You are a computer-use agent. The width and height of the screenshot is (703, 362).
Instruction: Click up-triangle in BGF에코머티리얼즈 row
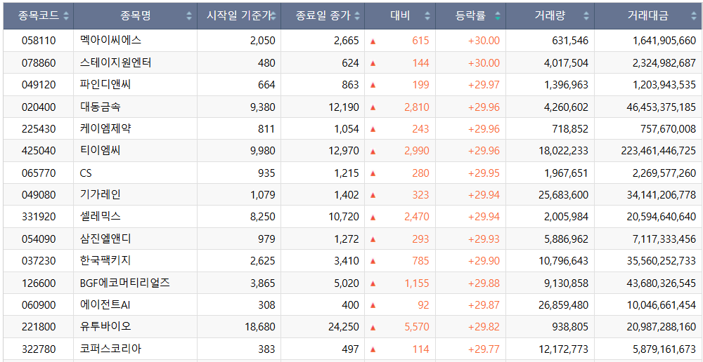pyautogui.click(x=373, y=283)
